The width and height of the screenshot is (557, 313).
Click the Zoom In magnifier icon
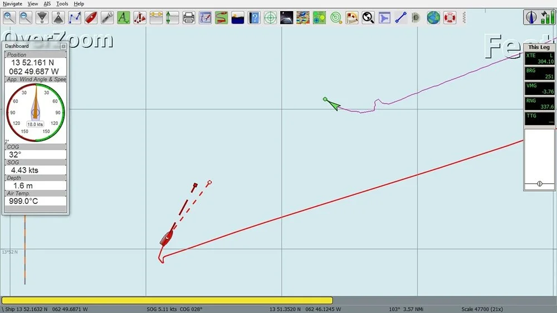coord(9,17)
